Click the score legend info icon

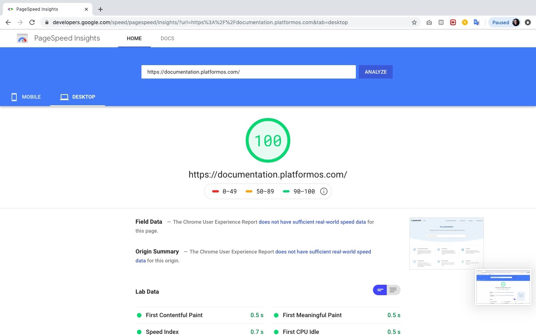(x=324, y=191)
